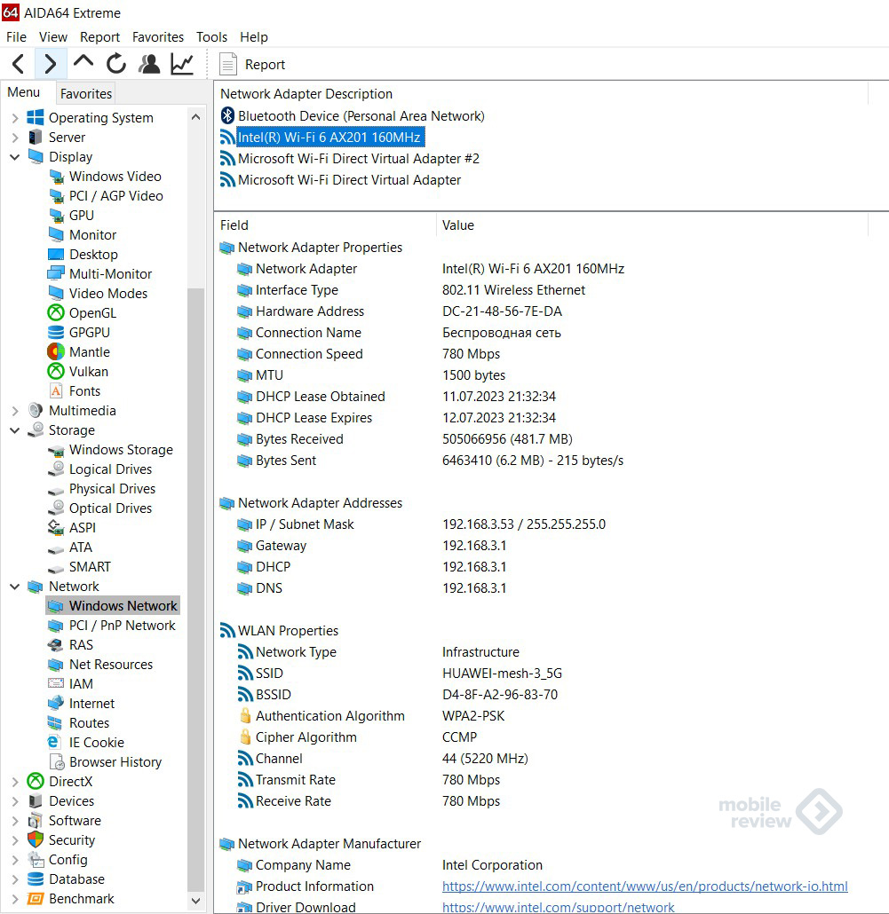Image resolution: width=889 pixels, height=914 pixels.
Task: Switch to the Favorites panel tab
Action: pyautogui.click(x=86, y=93)
